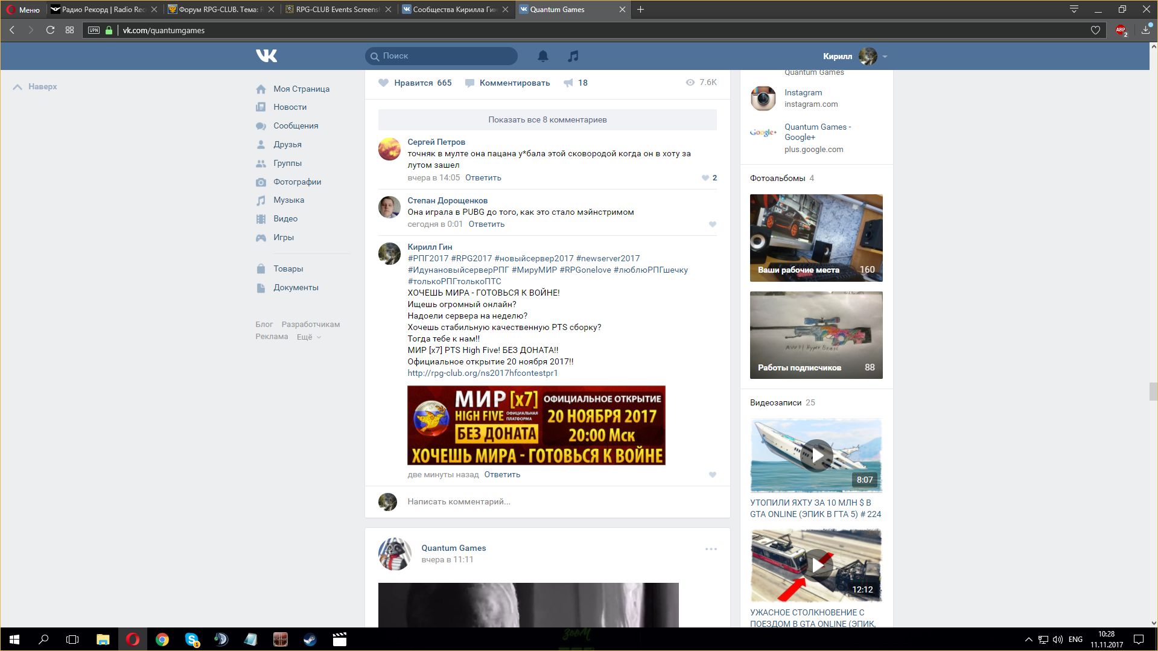
Task: Open Сергей Петров's avatar
Action: coord(389,149)
